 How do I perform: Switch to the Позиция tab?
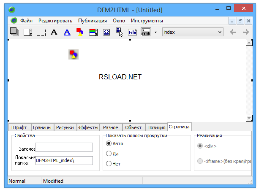click(156, 127)
